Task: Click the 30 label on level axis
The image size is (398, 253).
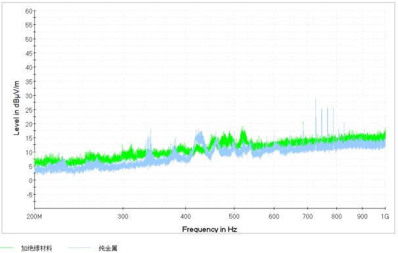Action: pos(29,96)
